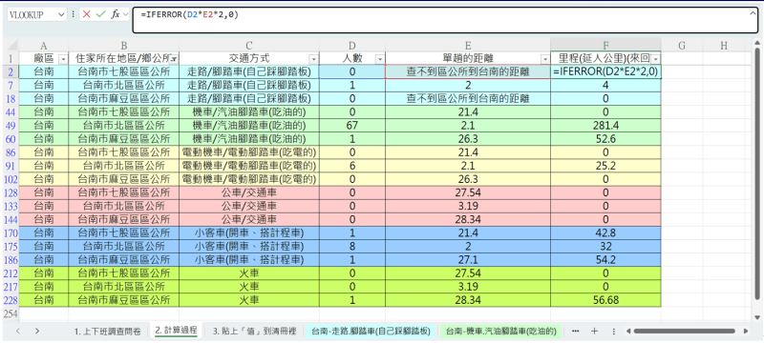Select column E header
Screen dimensions: 764x343
tap(468, 46)
